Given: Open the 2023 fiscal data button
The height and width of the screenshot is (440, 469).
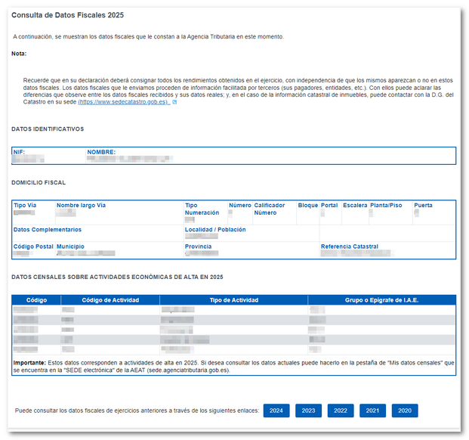Looking at the screenshot, I should coord(308,411).
